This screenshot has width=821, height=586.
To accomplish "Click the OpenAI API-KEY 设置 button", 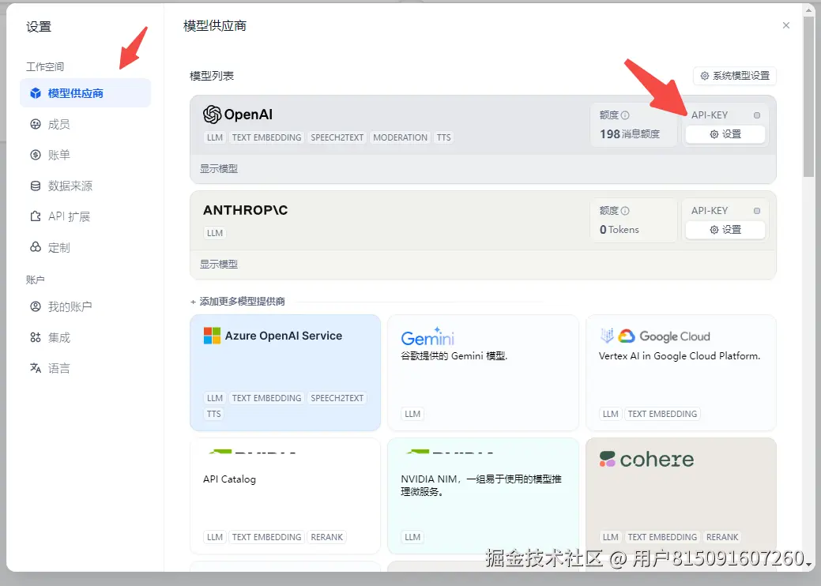I will point(725,134).
